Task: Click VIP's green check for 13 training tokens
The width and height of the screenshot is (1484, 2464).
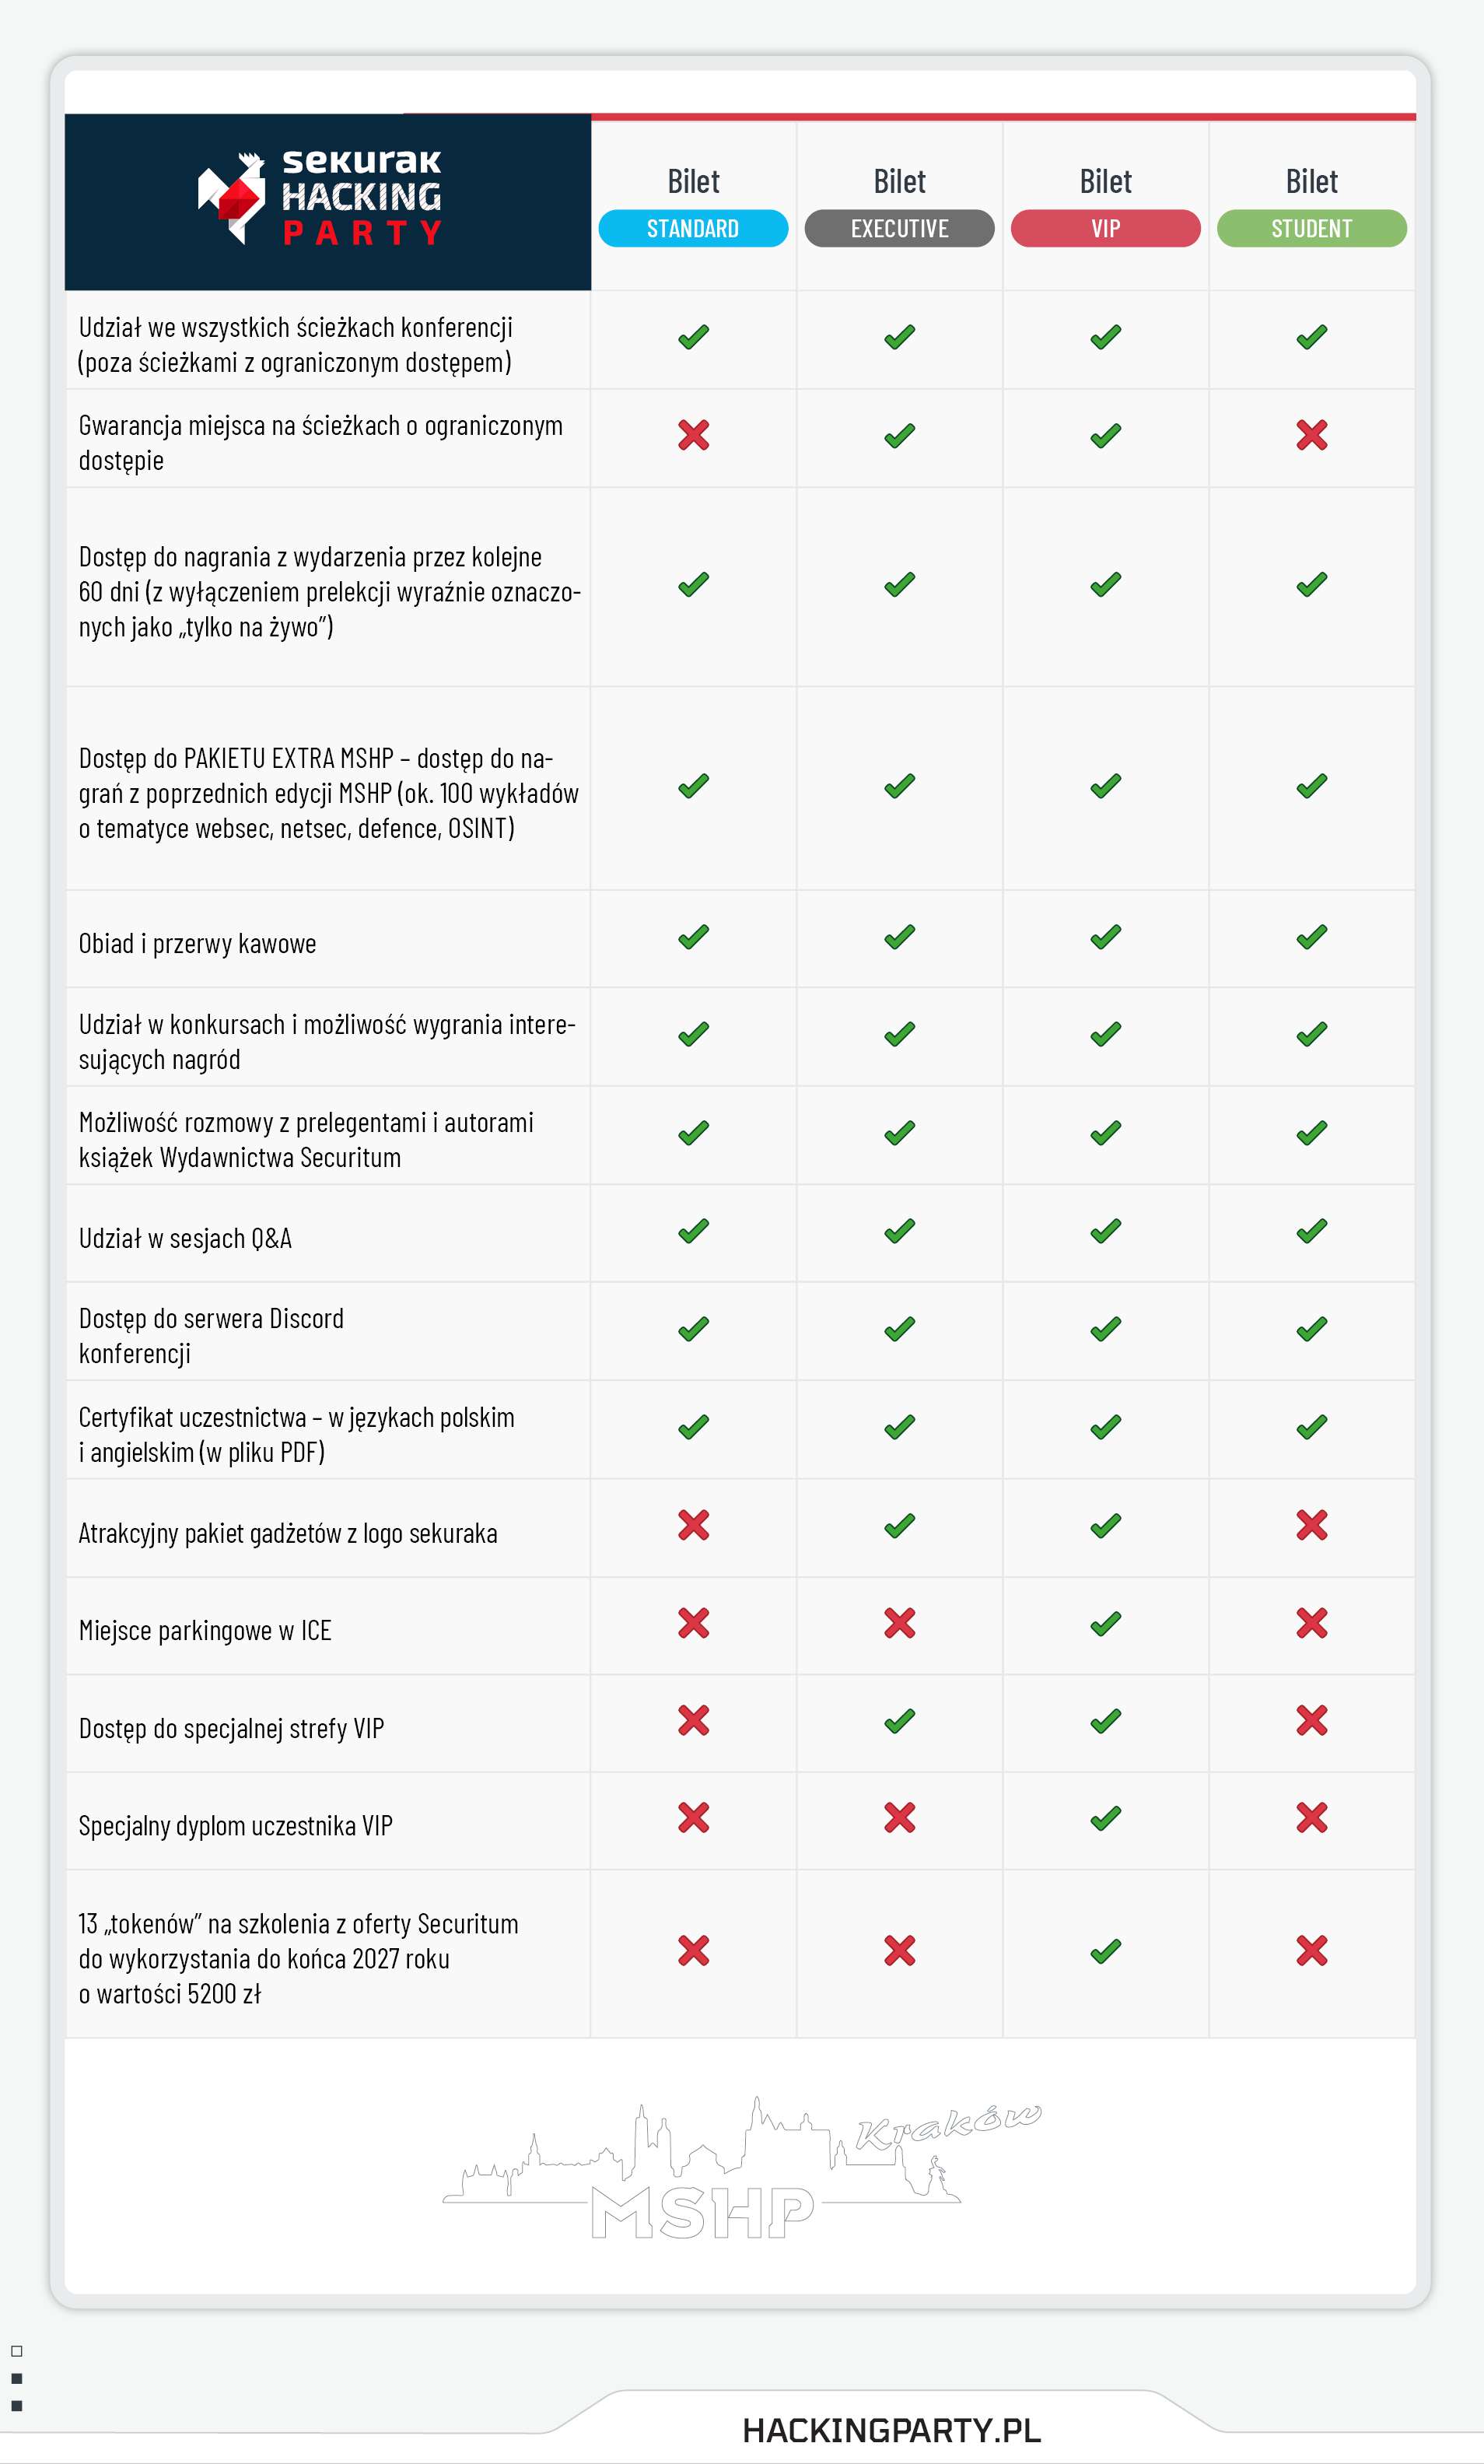Action: (1105, 1951)
